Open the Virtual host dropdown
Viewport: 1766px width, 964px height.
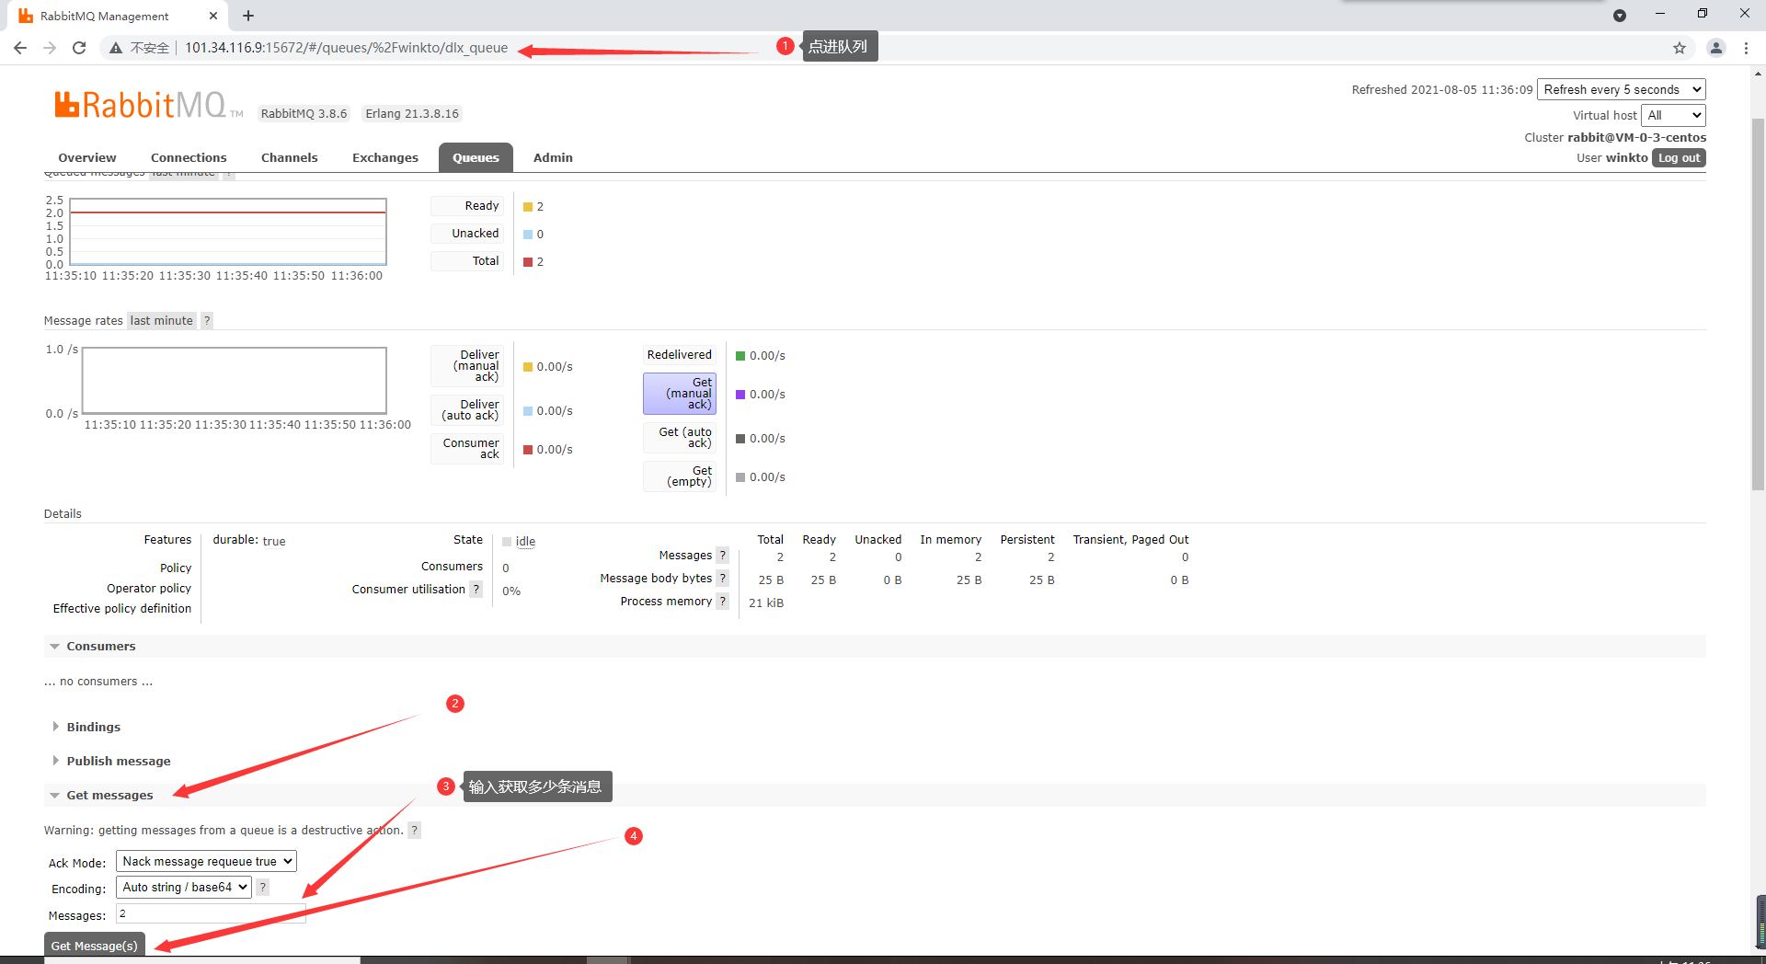pyautogui.click(x=1673, y=115)
